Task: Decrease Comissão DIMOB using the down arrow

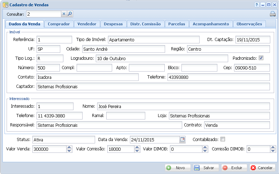Action: [x=273, y=151]
